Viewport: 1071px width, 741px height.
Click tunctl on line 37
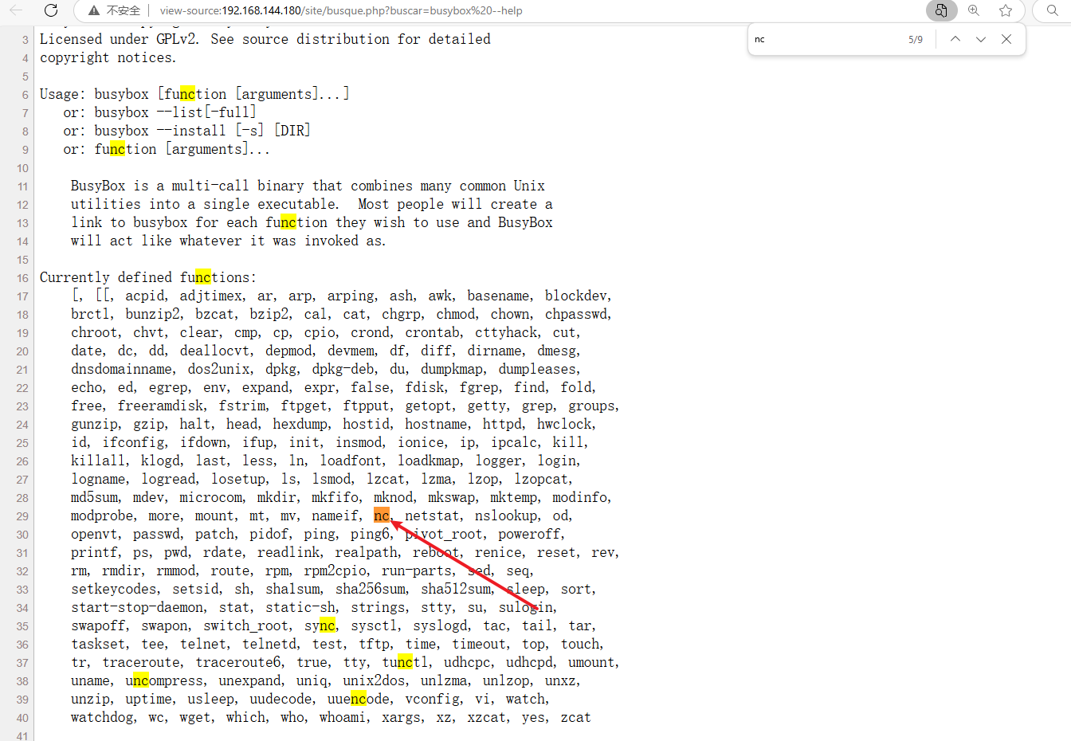pyautogui.click(x=406, y=662)
